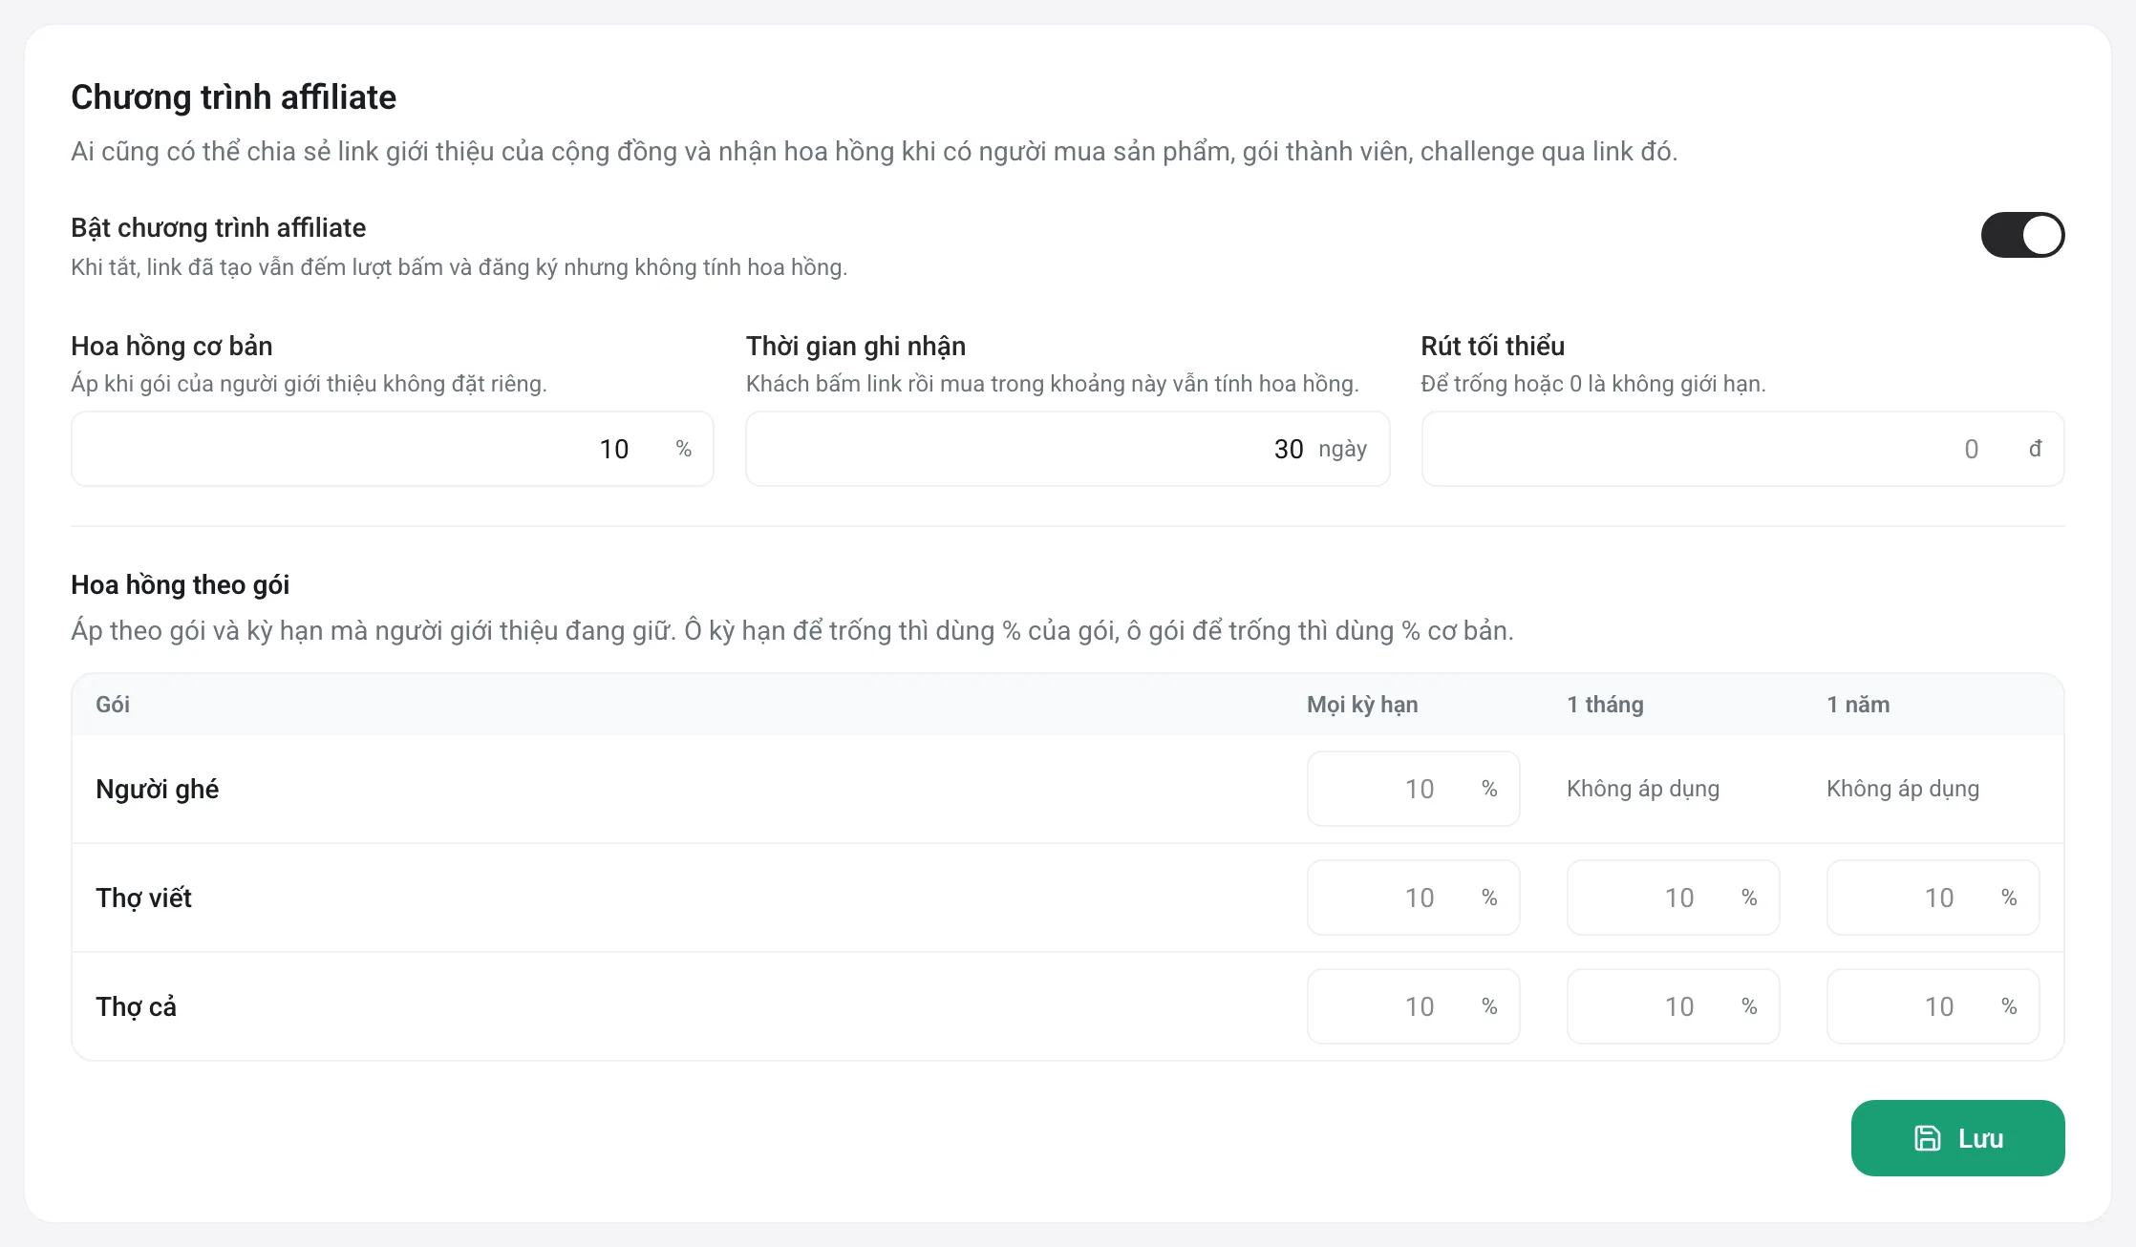
Task: Click the 'Mọi kỳ hạn' column header
Action: [x=1362, y=705]
